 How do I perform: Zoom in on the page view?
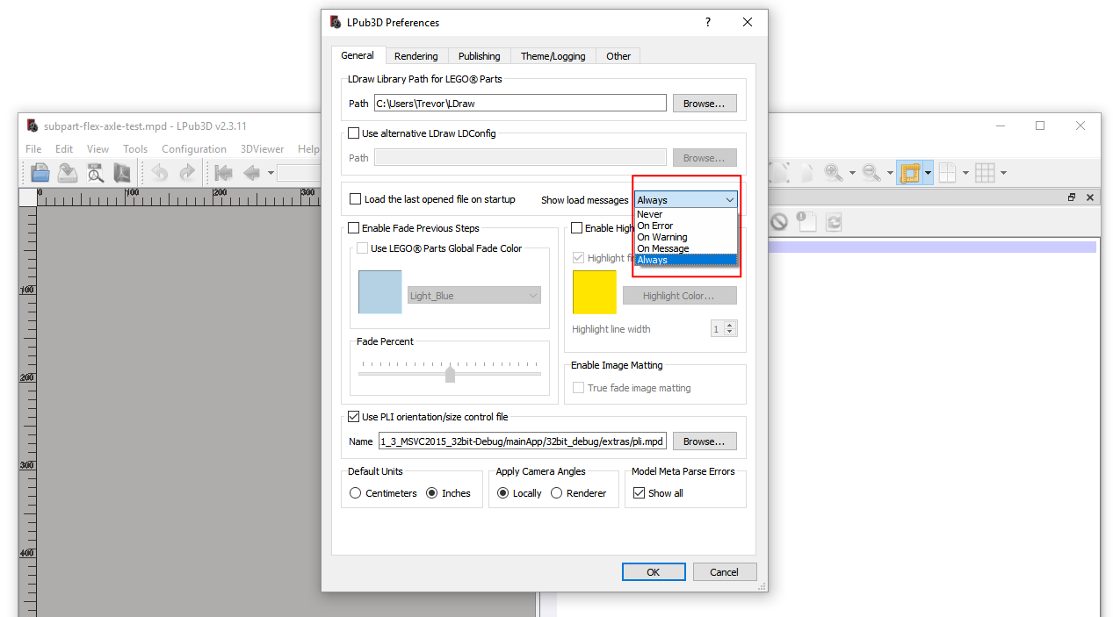click(x=832, y=172)
